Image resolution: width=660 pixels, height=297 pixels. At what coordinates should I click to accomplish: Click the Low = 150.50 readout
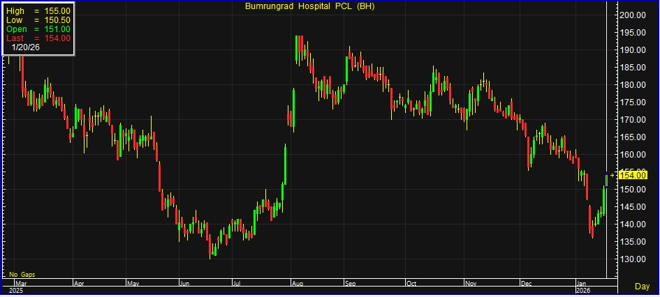[x=38, y=20]
